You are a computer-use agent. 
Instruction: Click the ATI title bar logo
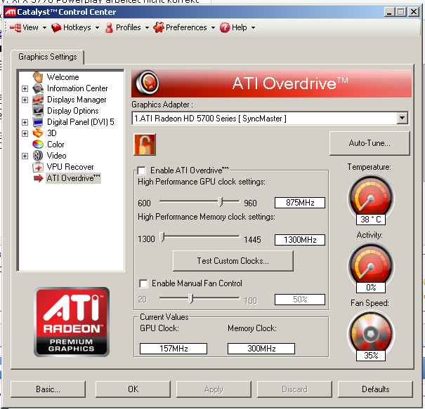tap(11, 12)
